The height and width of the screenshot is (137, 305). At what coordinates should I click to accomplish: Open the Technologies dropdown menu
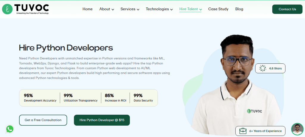[159, 9]
